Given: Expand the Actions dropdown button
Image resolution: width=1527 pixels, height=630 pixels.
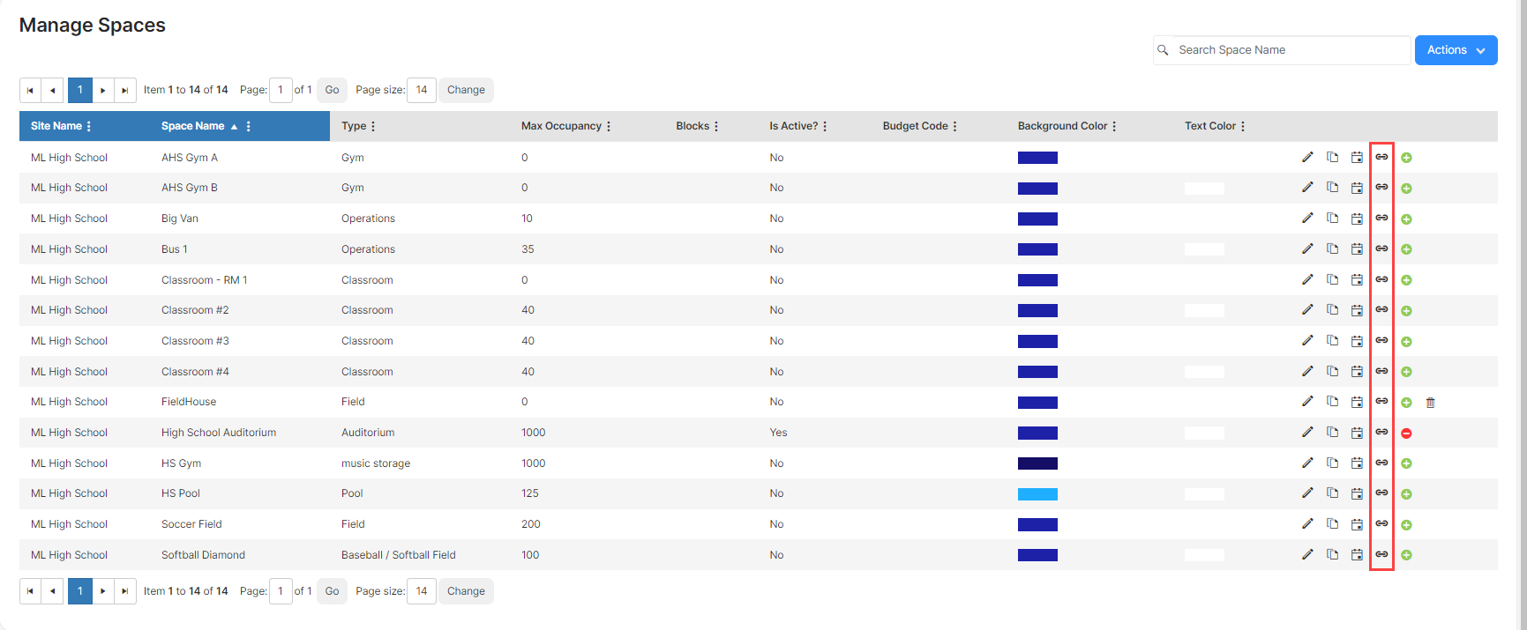Looking at the screenshot, I should (x=1456, y=50).
